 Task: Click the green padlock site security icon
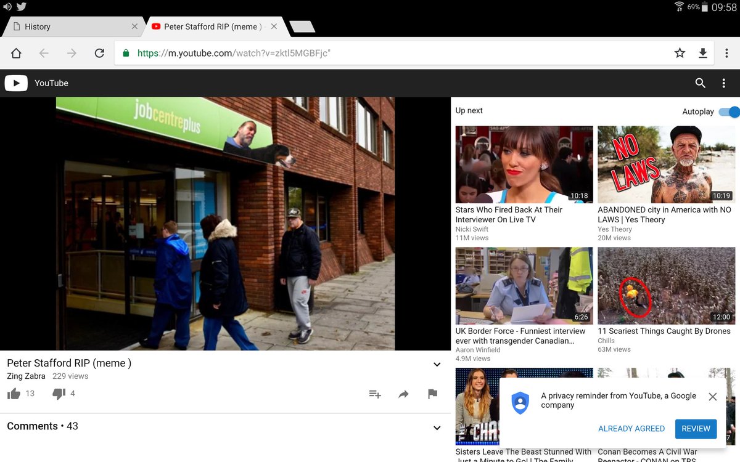pos(126,54)
